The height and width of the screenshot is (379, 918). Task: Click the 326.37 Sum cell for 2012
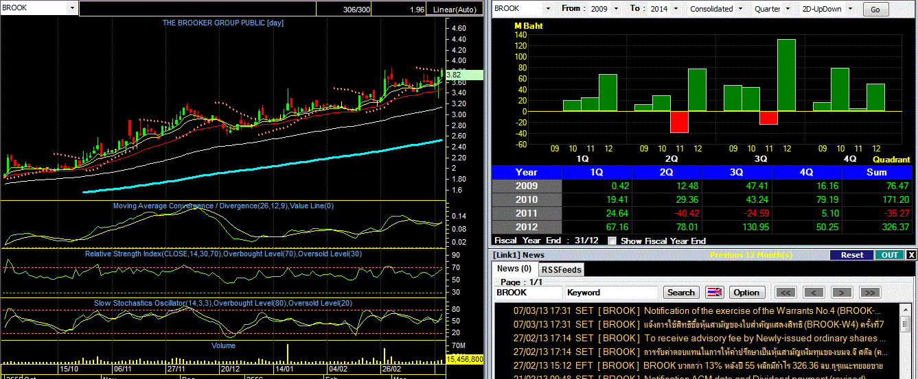(x=877, y=227)
